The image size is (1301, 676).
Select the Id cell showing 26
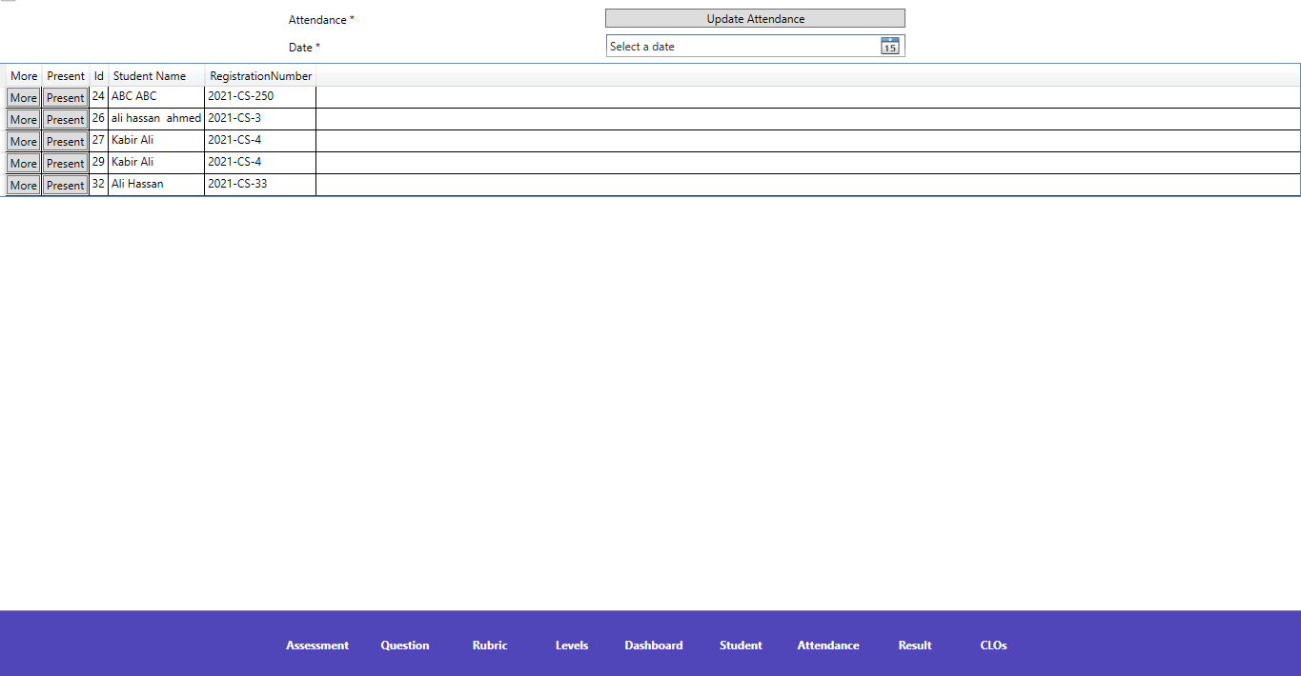point(98,119)
